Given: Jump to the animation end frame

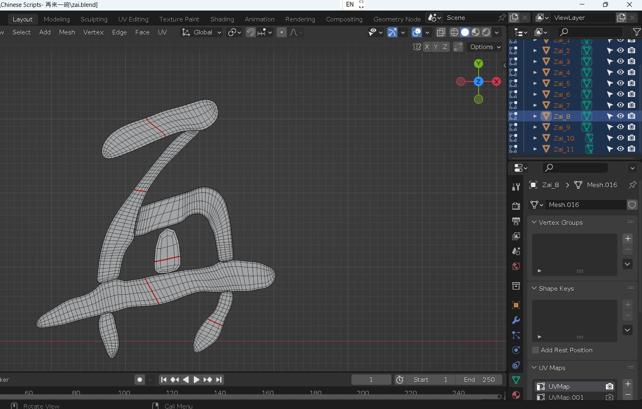Looking at the screenshot, I should [219, 380].
